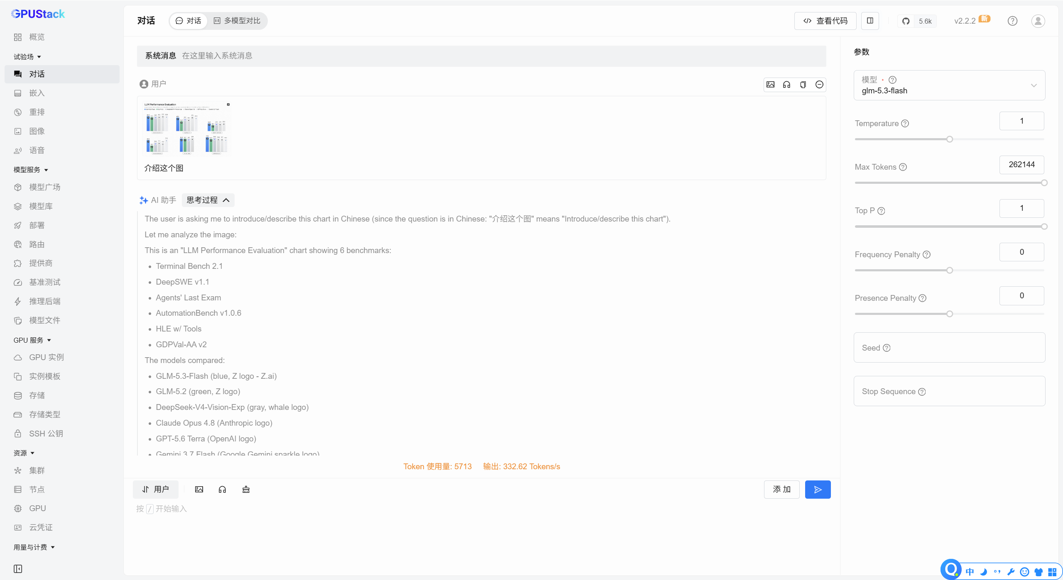
Task: Collapse the left sidebar menu
Action: click(18, 568)
